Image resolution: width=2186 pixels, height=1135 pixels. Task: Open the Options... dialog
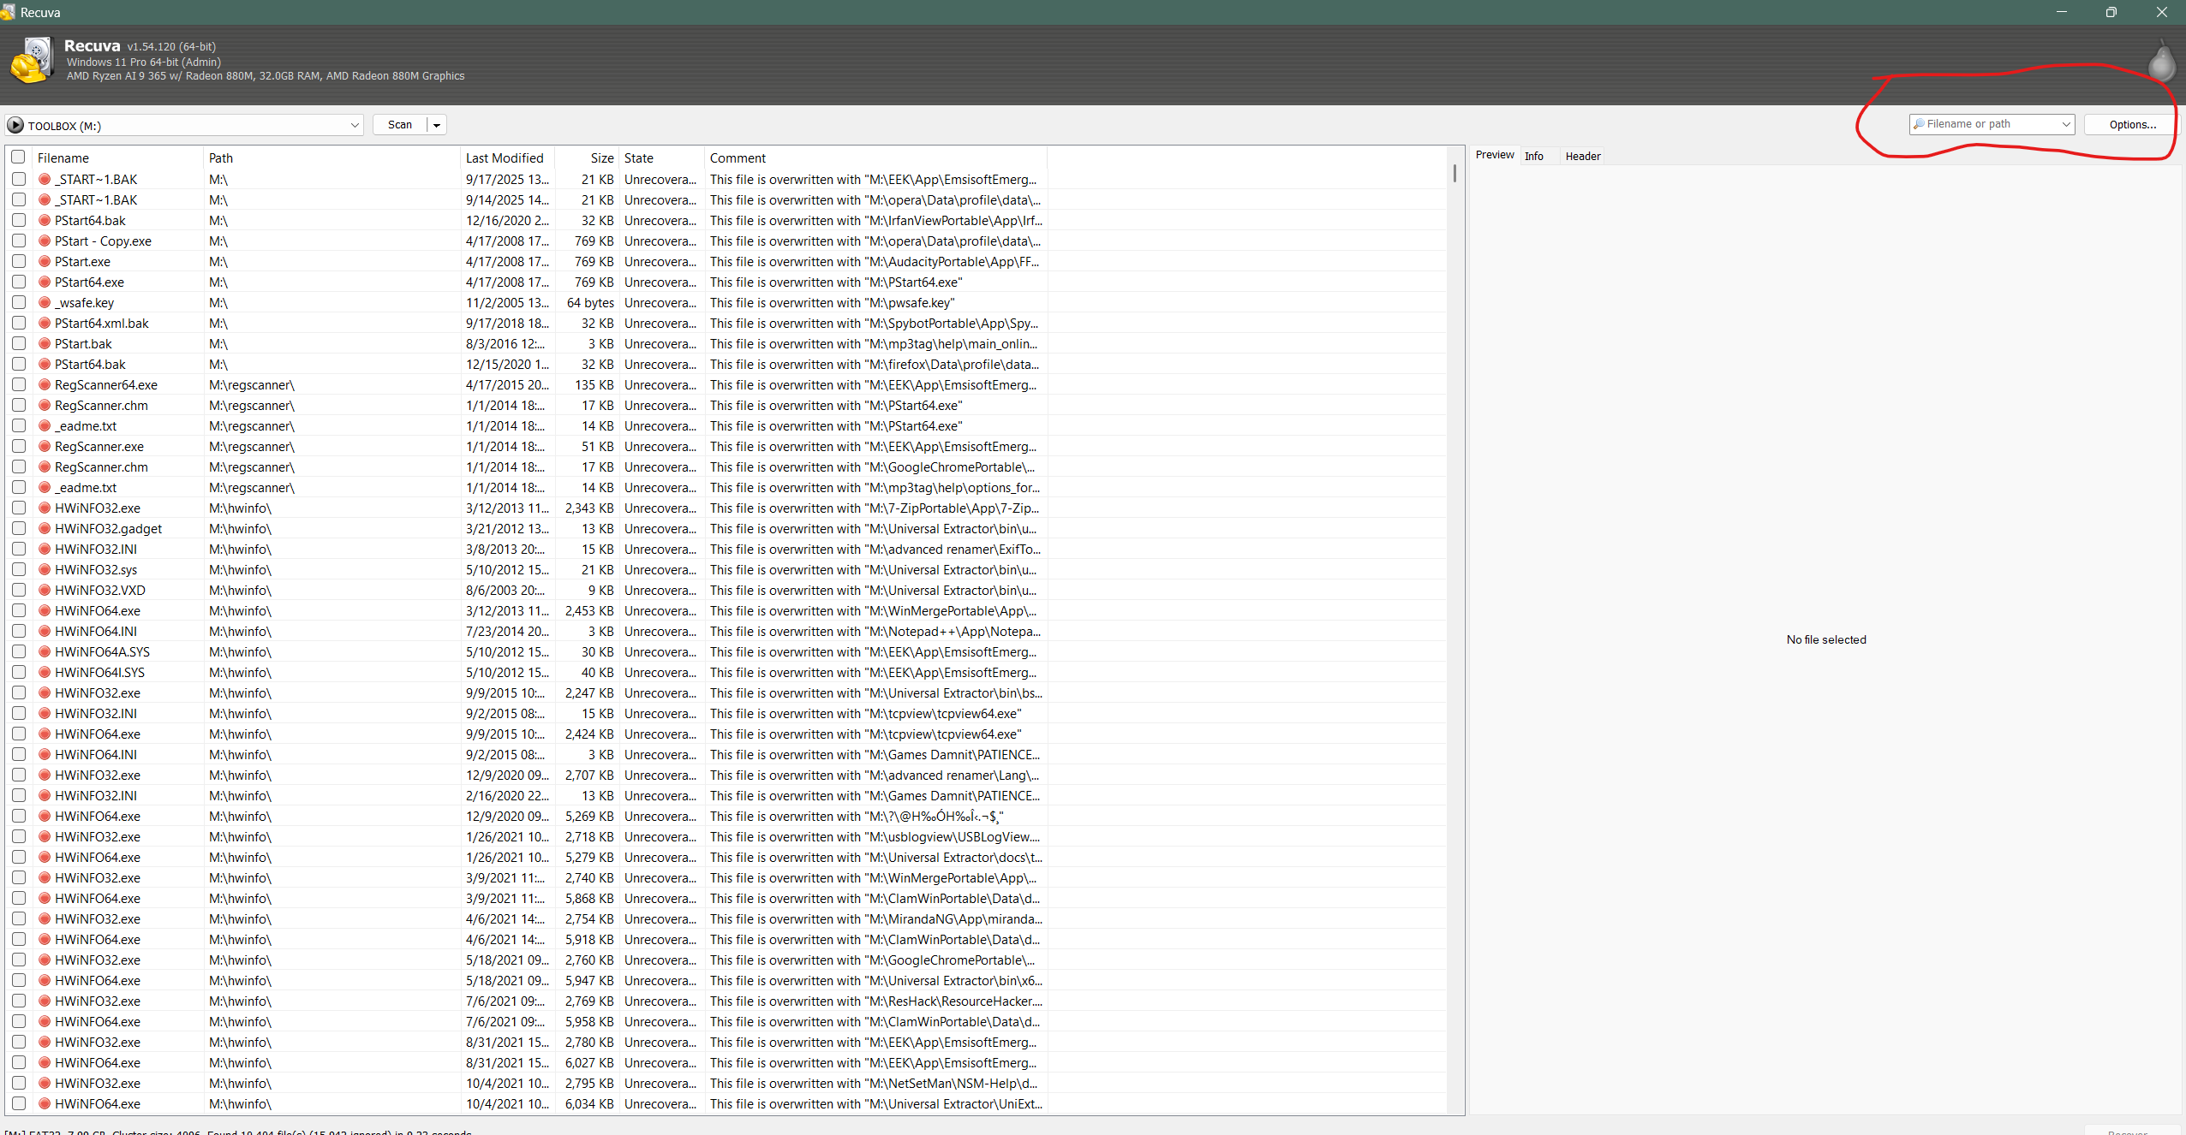pyautogui.click(x=2132, y=124)
